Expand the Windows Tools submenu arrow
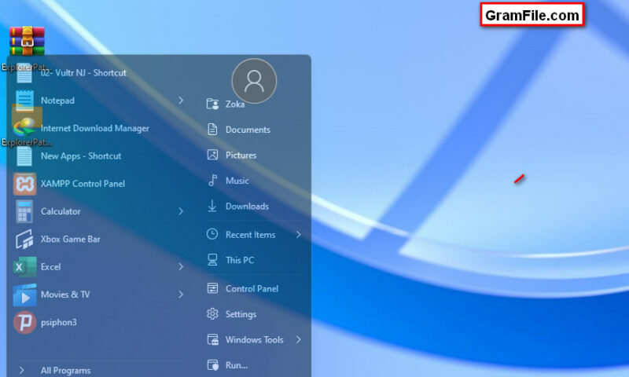Viewport: 629px width, 377px height. pyautogui.click(x=299, y=340)
